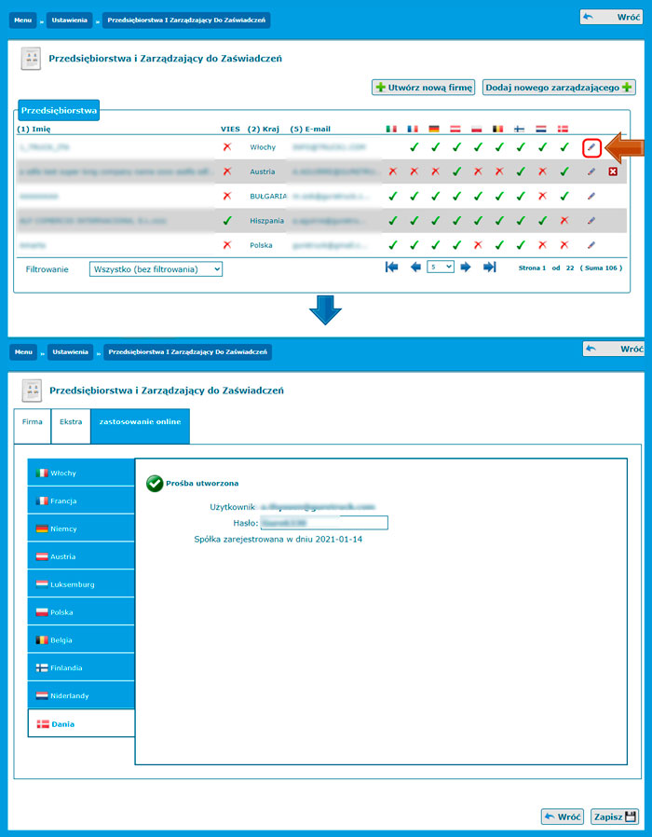This screenshot has height=837, width=652.
Task: Click the Hasło password input field
Action: tap(324, 523)
